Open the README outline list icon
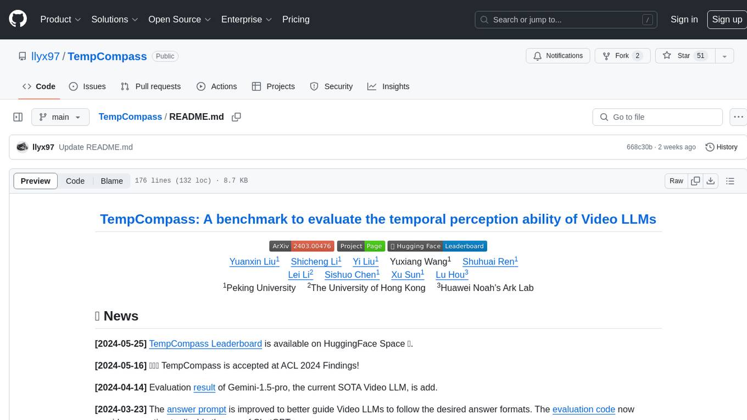 pyautogui.click(x=730, y=181)
